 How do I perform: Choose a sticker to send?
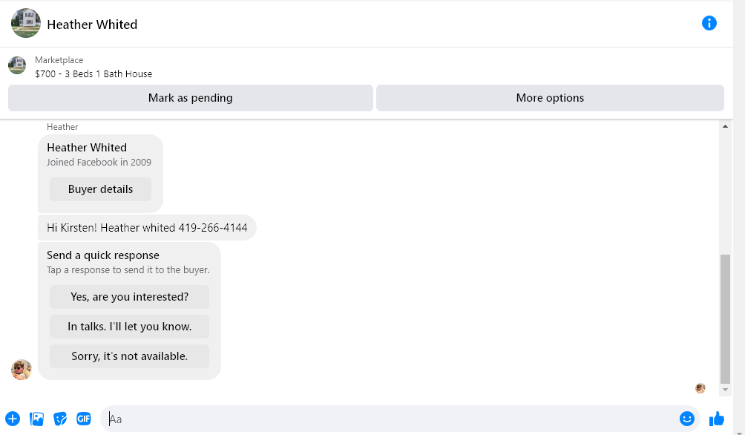pyautogui.click(x=60, y=419)
